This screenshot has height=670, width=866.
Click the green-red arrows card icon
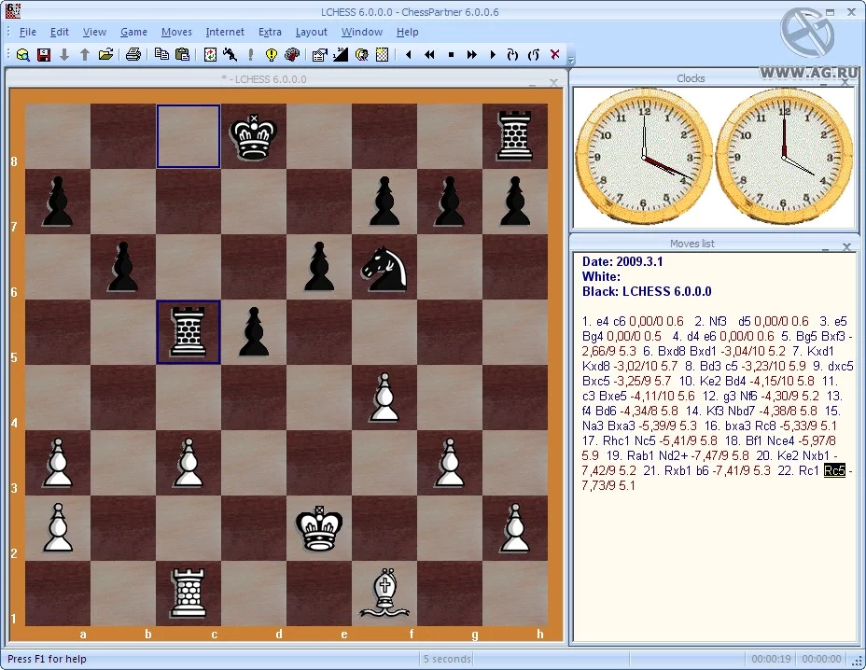coord(210,55)
